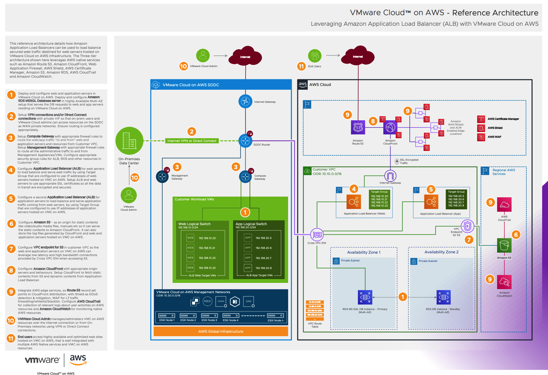This screenshot has width=548, height=375.
Task: Select the Cross VPC ENI icon
Action: coord(317,235)
